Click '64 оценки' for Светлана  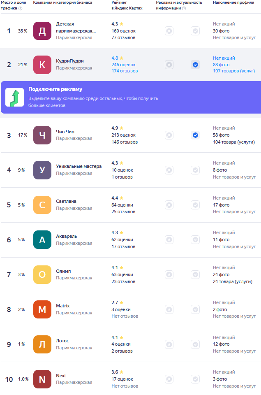(122, 205)
